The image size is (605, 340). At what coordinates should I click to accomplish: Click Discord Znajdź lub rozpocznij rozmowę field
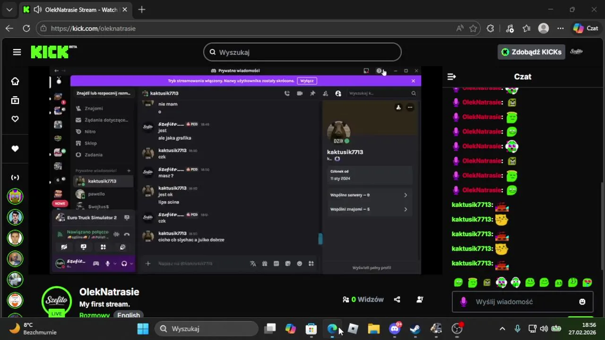click(x=103, y=93)
